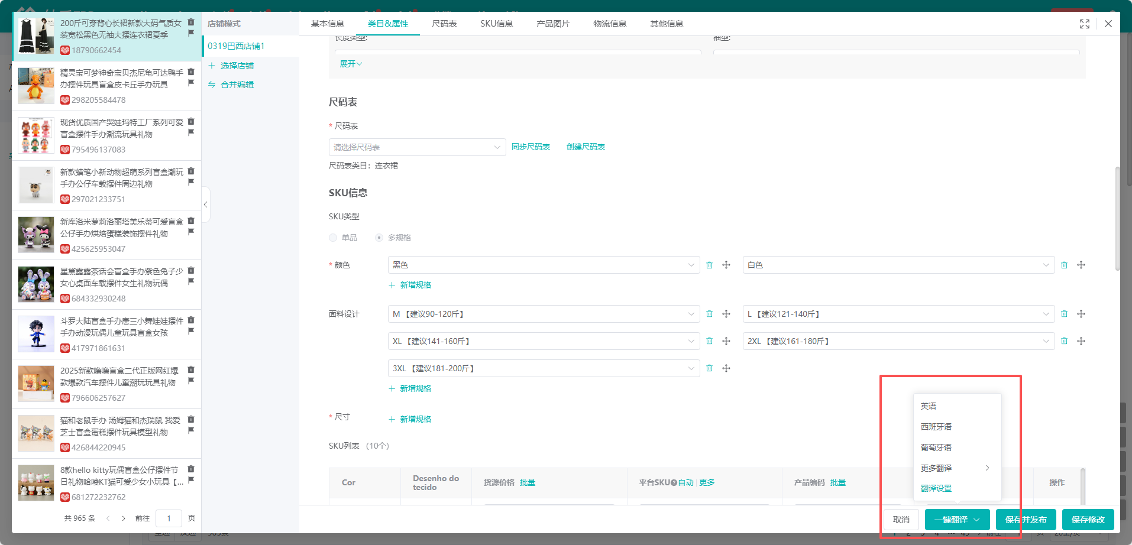
Task: Click the page number input field
Action: 169,518
